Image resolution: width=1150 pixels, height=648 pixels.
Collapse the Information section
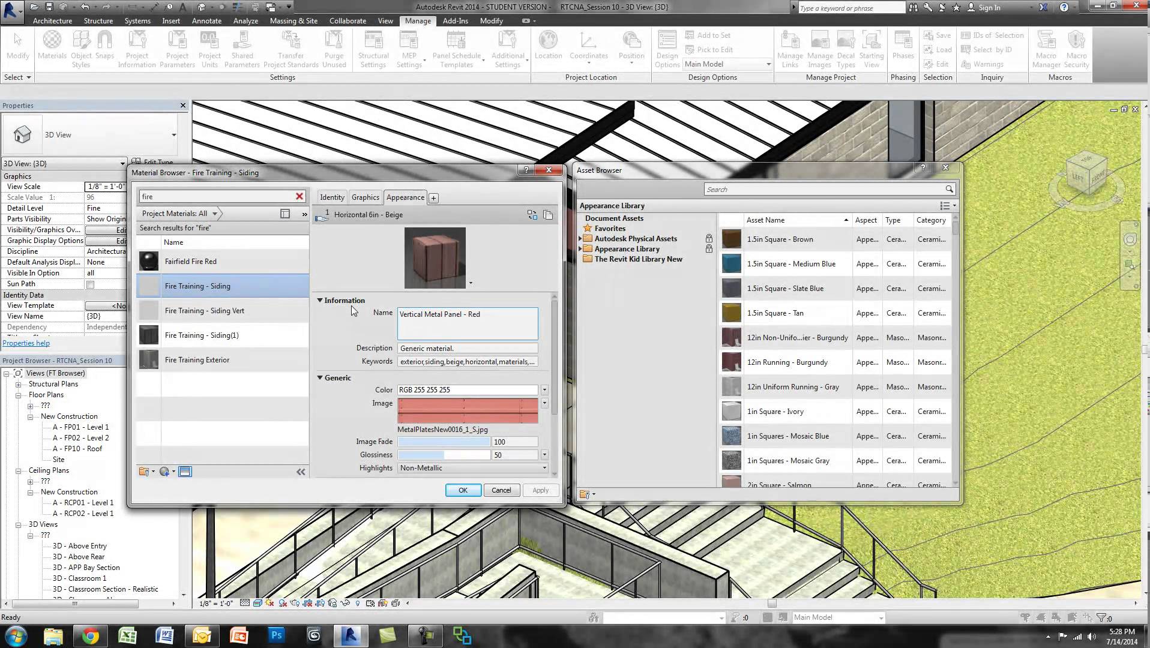[320, 301]
